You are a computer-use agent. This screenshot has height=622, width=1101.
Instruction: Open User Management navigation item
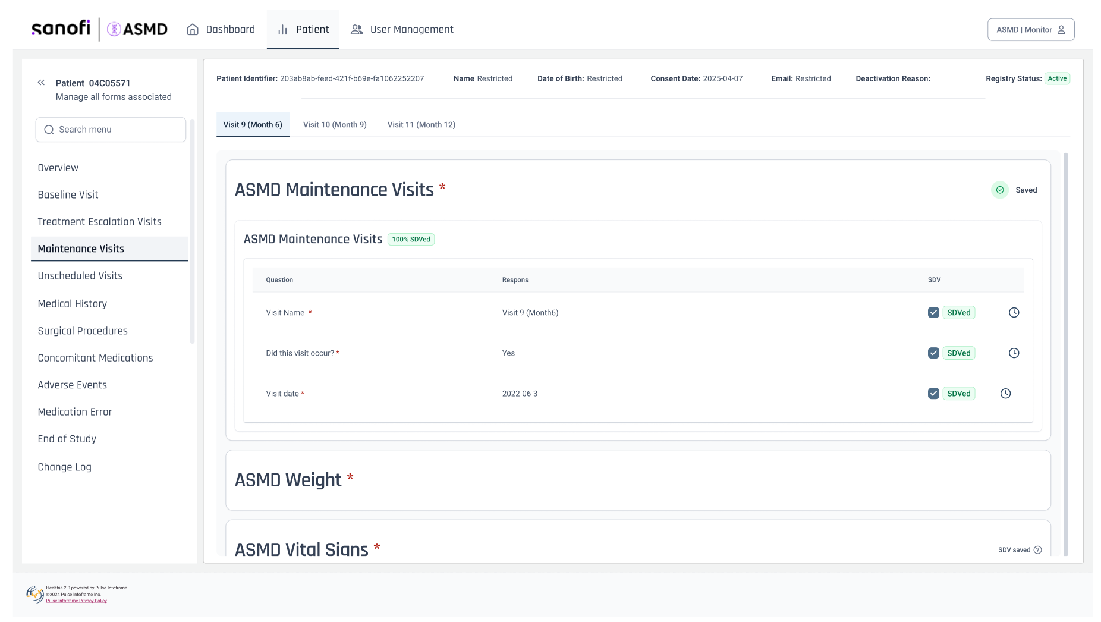pos(402,30)
